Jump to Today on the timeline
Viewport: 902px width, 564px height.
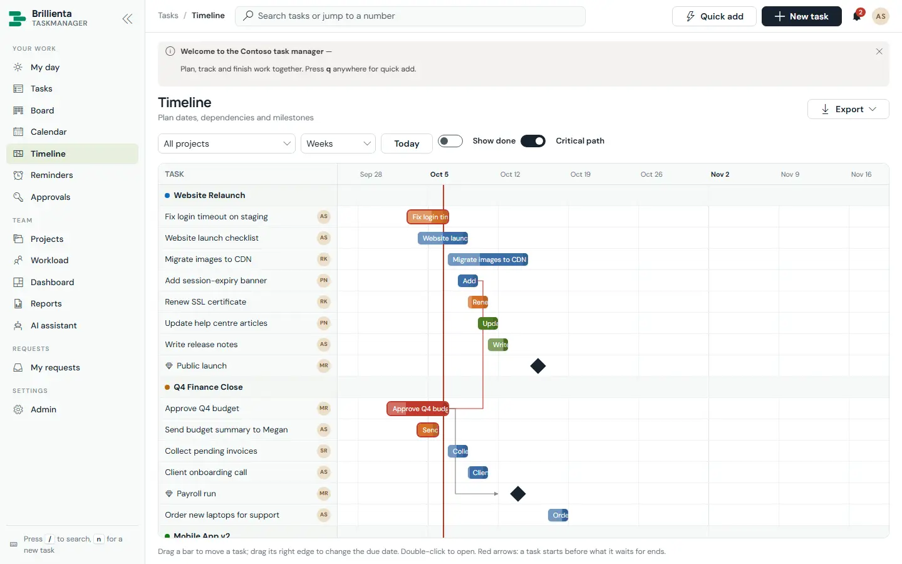coord(407,144)
